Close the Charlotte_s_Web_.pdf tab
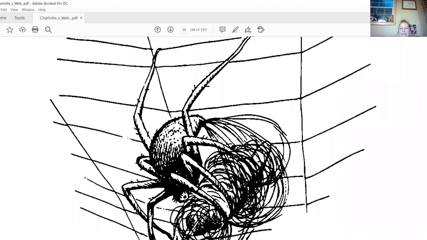This screenshot has height=240, width=427. pyautogui.click(x=81, y=18)
